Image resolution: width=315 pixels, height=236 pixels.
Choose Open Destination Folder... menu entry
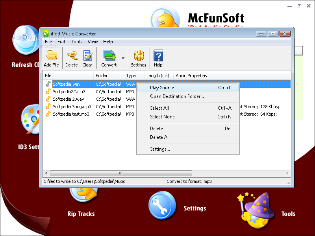coord(188,96)
